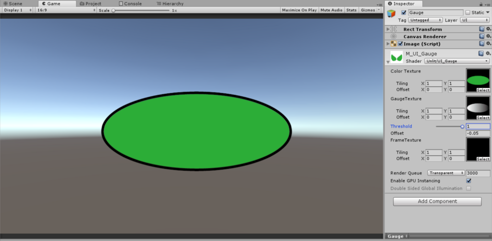Click the Offset -0.05 value field

478,133
